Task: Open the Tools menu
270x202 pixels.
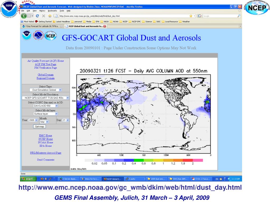Action: point(62,11)
